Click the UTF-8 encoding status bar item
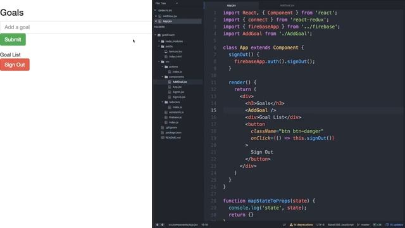The height and width of the screenshot is (228, 405). click(x=320, y=225)
